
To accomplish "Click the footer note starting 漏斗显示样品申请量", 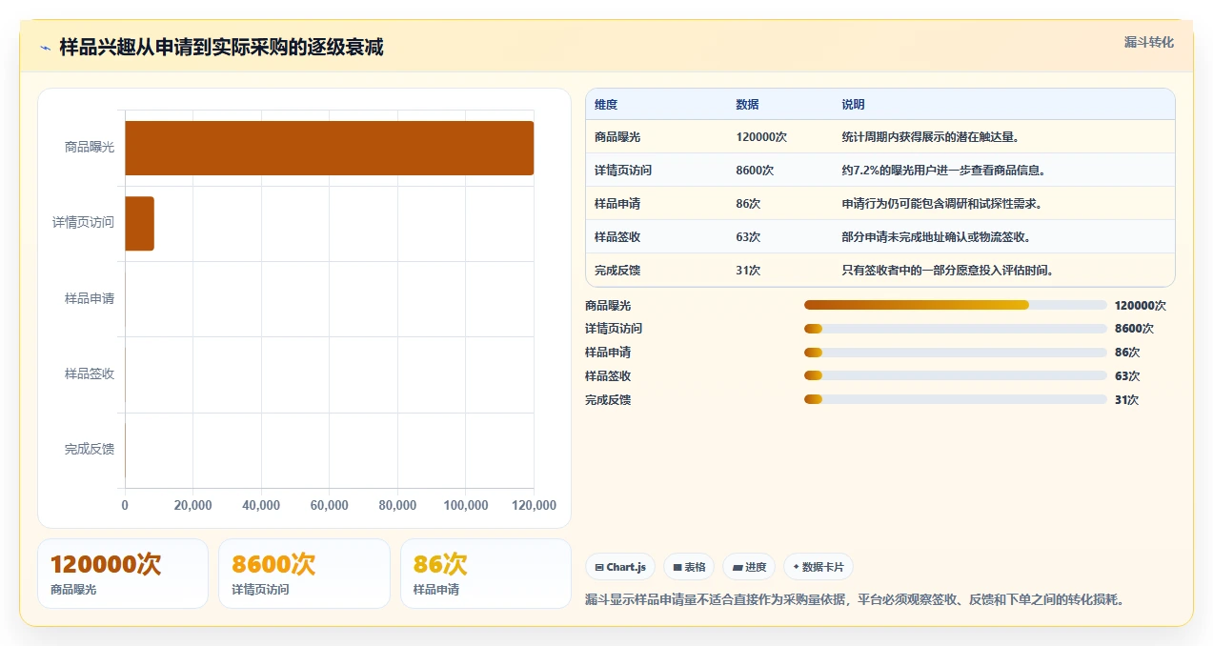I will pos(856,600).
